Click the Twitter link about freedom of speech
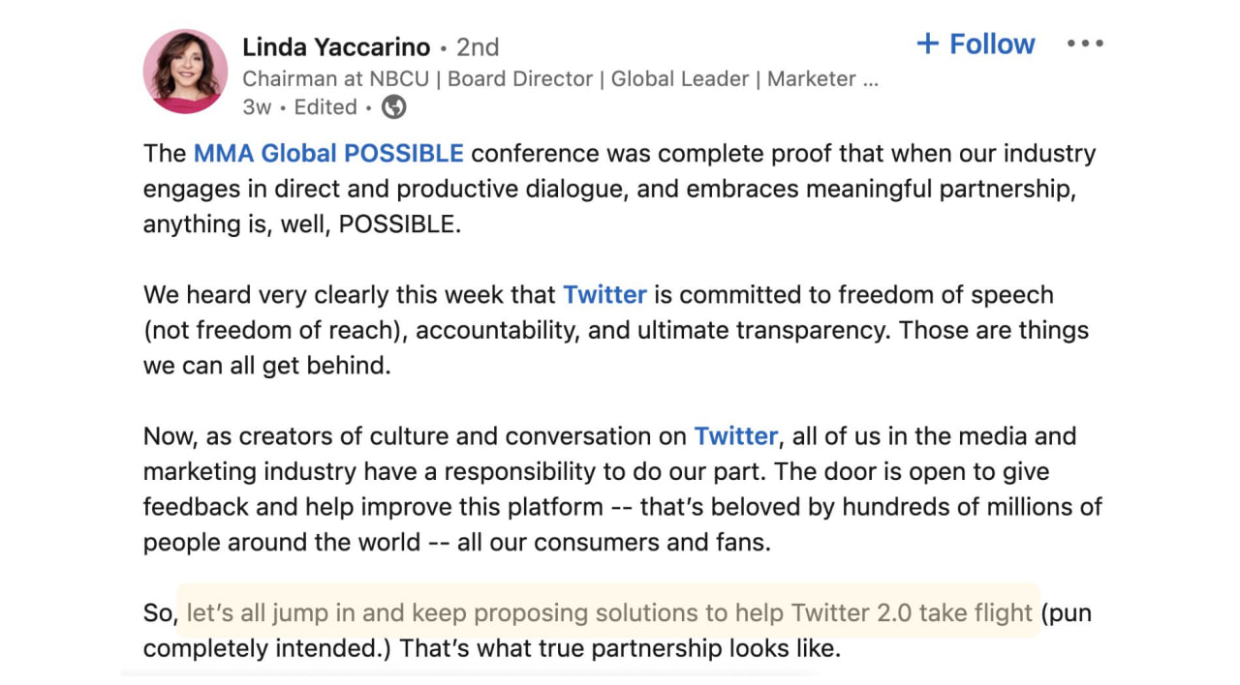The image size is (1240, 685). [604, 295]
